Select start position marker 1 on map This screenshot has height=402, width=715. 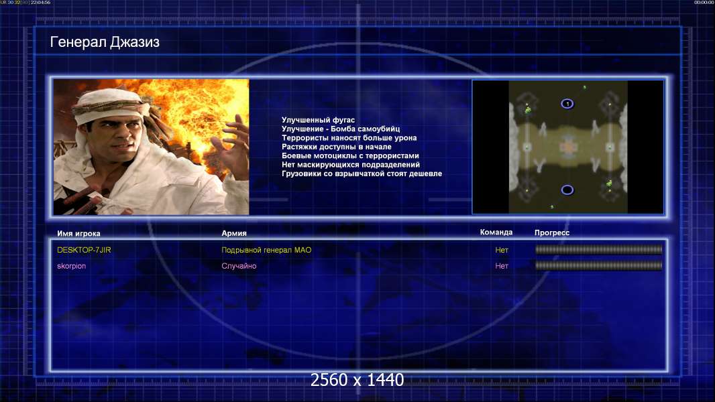[567, 104]
